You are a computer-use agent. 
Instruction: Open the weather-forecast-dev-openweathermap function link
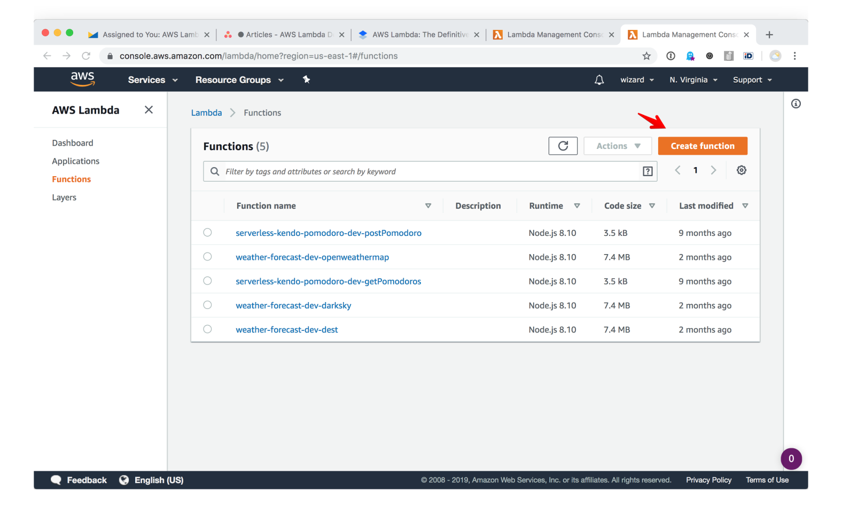312,257
